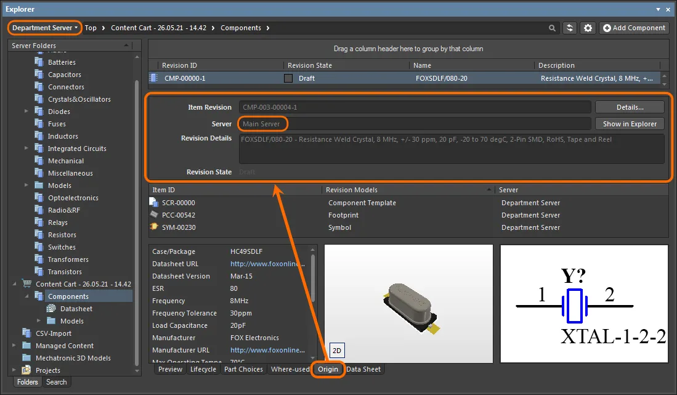
Task: Collapse the Components folder
Action: click(x=26, y=296)
